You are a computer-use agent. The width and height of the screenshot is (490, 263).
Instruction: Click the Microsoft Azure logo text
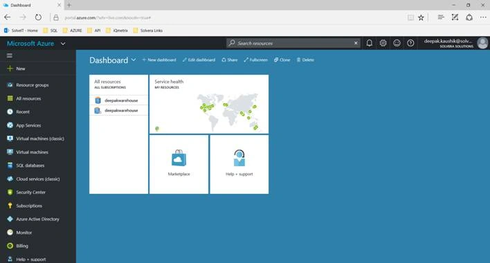(30, 44)
